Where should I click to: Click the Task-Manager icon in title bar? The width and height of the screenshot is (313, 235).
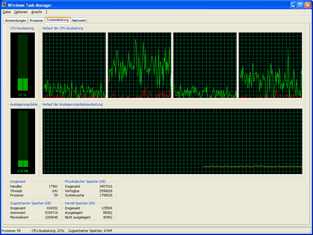coord(4,5)
